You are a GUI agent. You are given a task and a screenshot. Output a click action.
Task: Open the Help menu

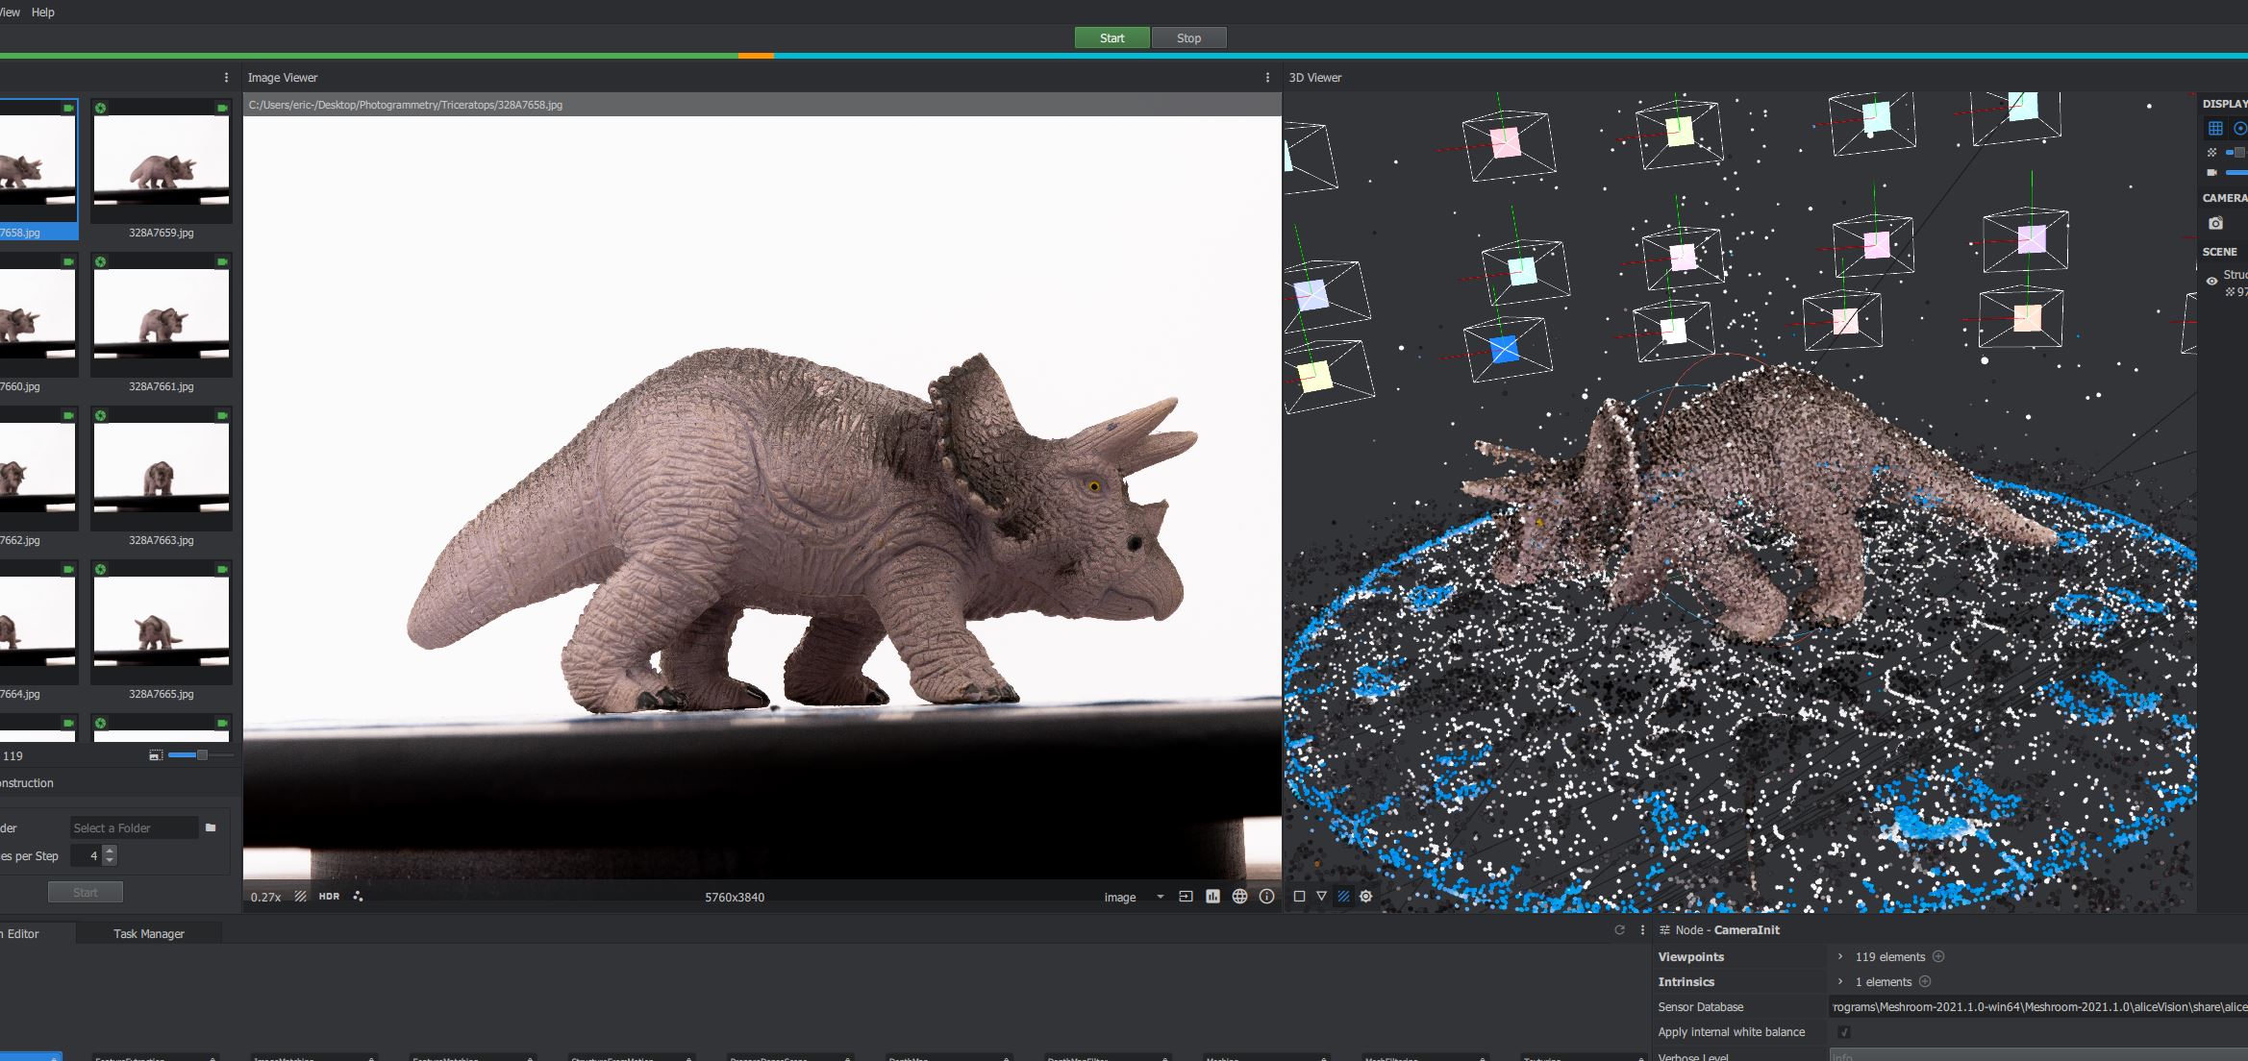[x=43, y=12]
